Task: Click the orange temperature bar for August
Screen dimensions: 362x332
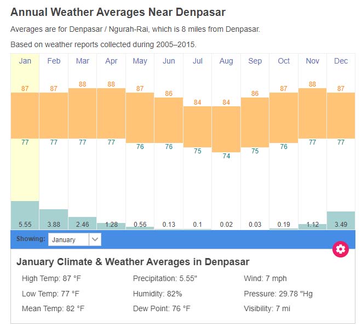Action: (x=226, y=129)
